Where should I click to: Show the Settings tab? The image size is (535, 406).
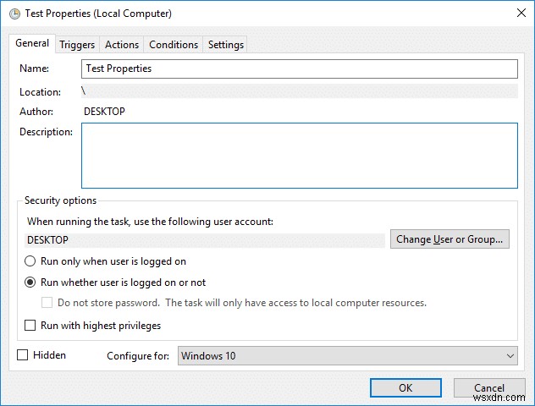point(226,45)
